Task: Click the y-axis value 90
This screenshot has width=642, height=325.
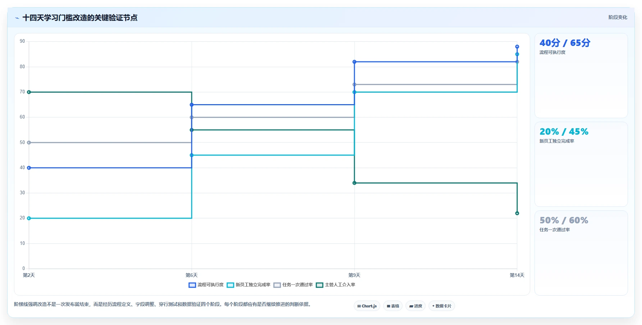Action: pos(22,41)
